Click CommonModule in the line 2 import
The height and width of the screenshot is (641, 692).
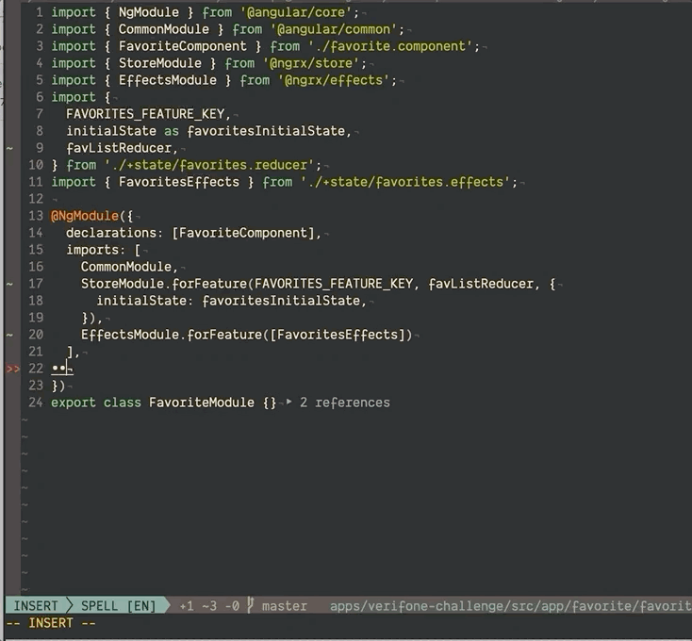tap(164, 29)
